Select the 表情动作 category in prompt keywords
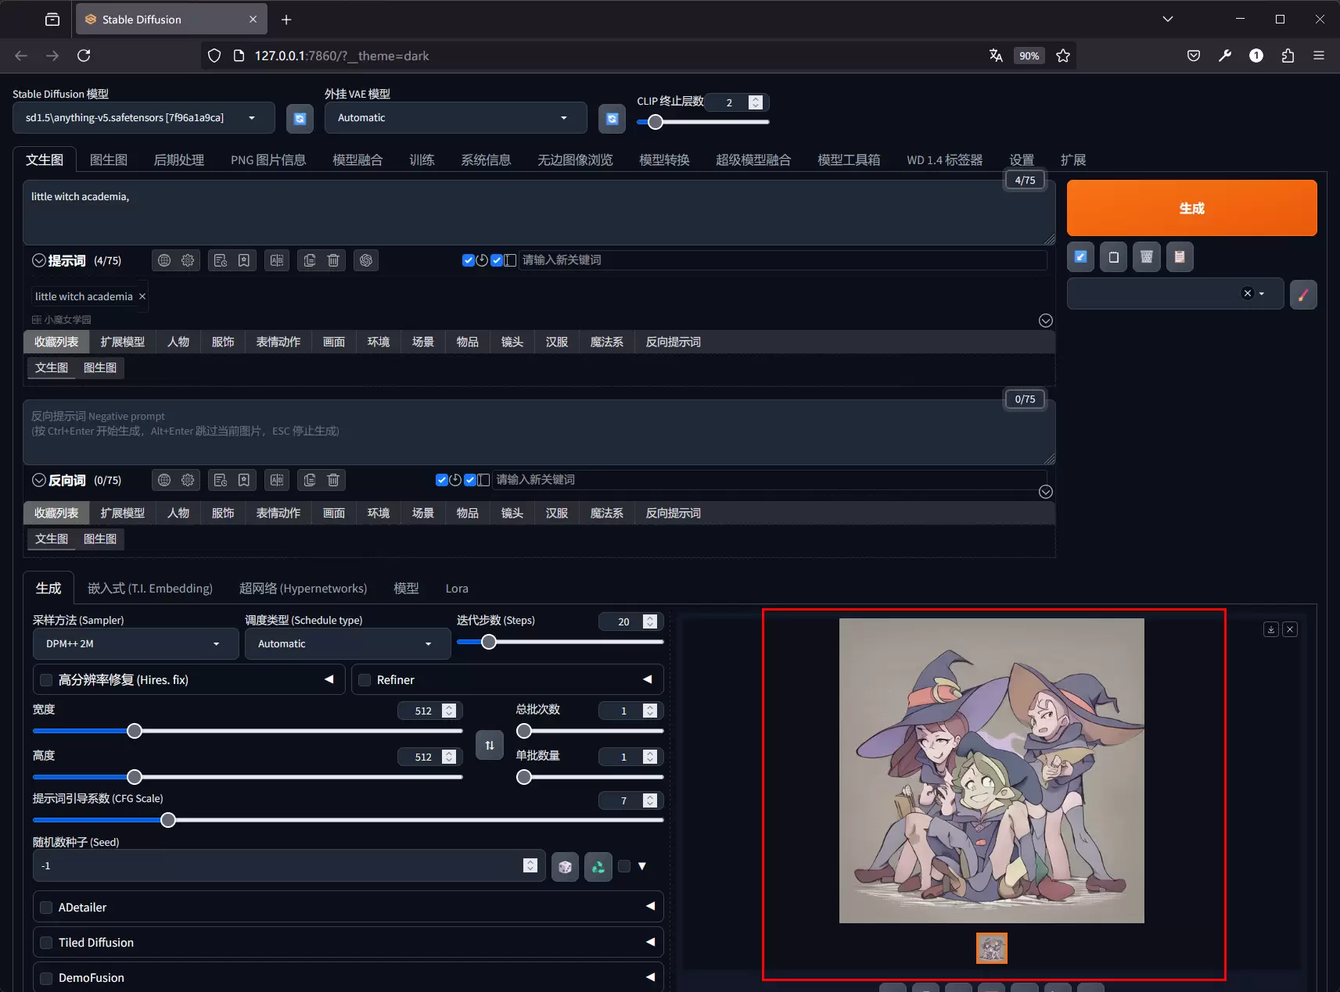 (278, 342)
